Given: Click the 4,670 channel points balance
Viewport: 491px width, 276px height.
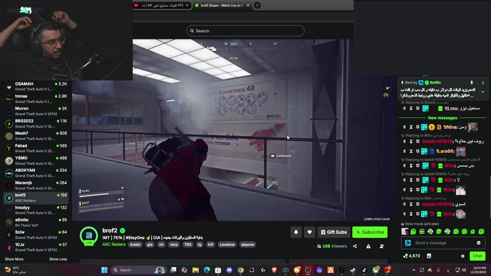Looking at the screenshot, I should (412, 256).
